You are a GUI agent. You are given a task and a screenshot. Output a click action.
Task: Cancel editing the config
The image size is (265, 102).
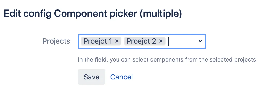tap(121, 77)
